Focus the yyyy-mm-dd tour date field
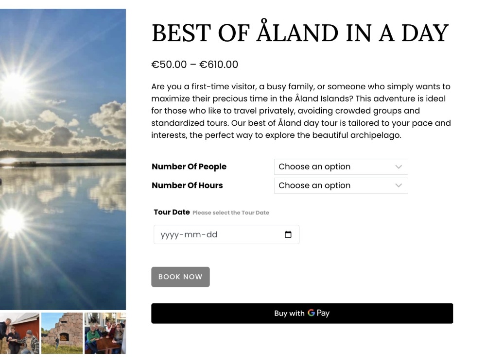 [x=226, y=234]
